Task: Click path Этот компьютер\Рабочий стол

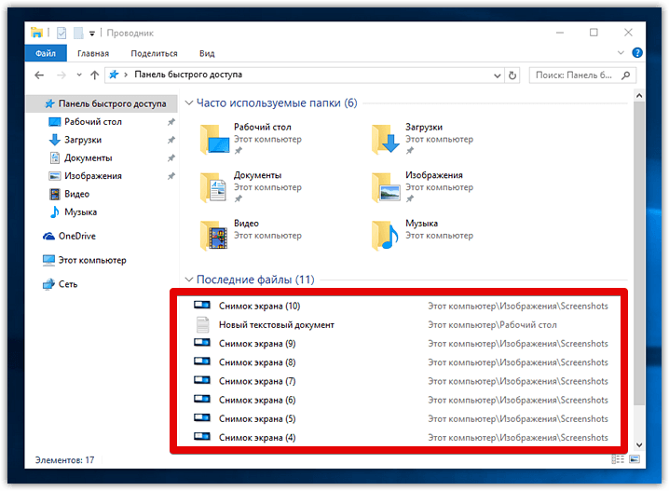Action: pos(492,325)
